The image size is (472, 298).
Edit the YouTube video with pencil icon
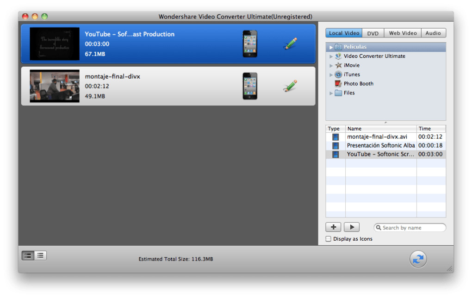point(290,43)
